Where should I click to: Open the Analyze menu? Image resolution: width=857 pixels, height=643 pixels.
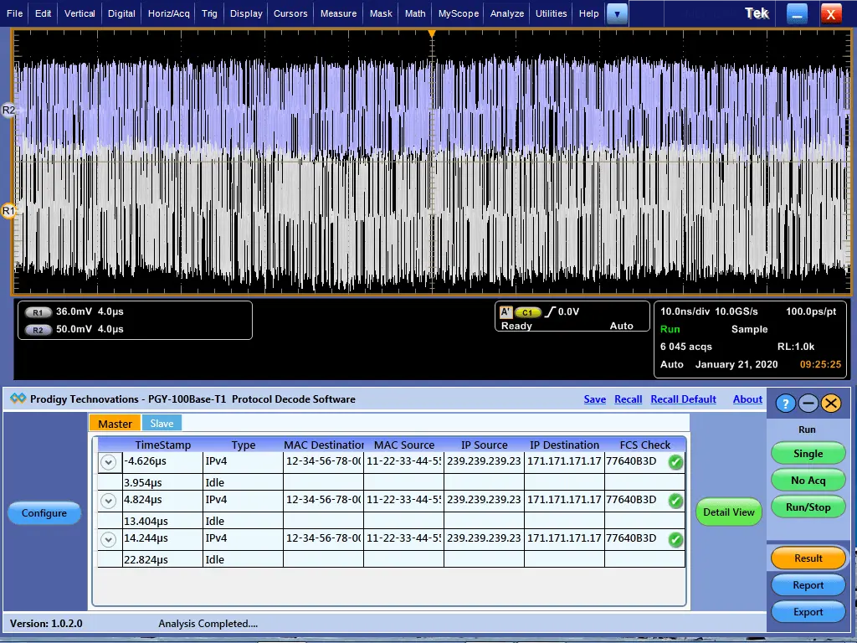[507, 13]
